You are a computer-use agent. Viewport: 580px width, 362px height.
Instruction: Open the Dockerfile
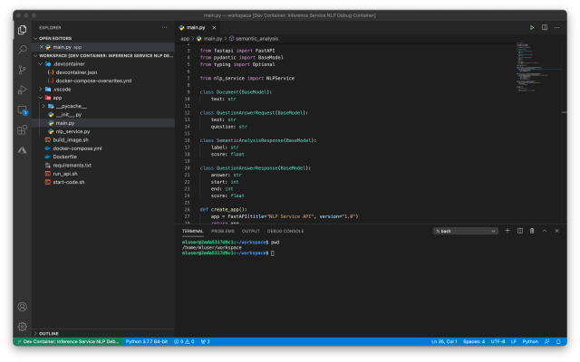pyautogui.click(x=64, y=157)
